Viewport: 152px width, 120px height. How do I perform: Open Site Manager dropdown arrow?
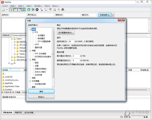click(x=7, y=10)
